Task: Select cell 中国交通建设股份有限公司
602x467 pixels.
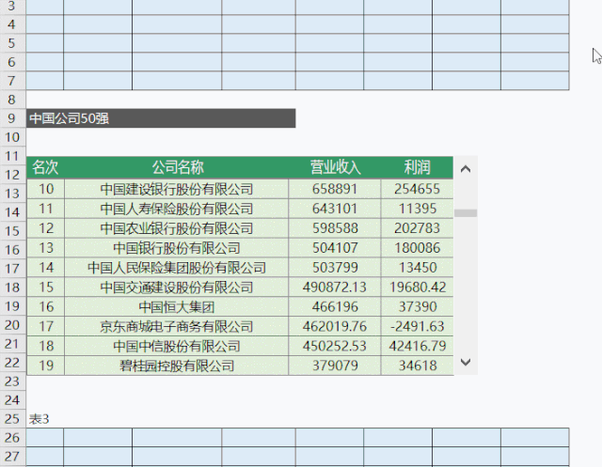Action: pyautogui.click(x=177, y=288)
